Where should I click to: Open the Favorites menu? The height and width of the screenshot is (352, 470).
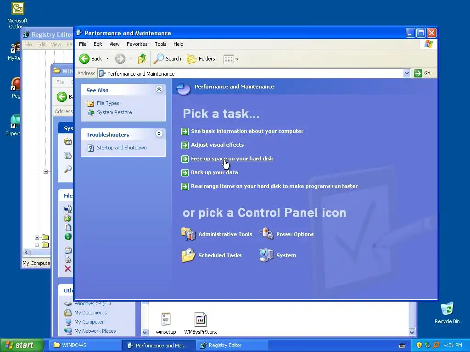click(137, 44)
